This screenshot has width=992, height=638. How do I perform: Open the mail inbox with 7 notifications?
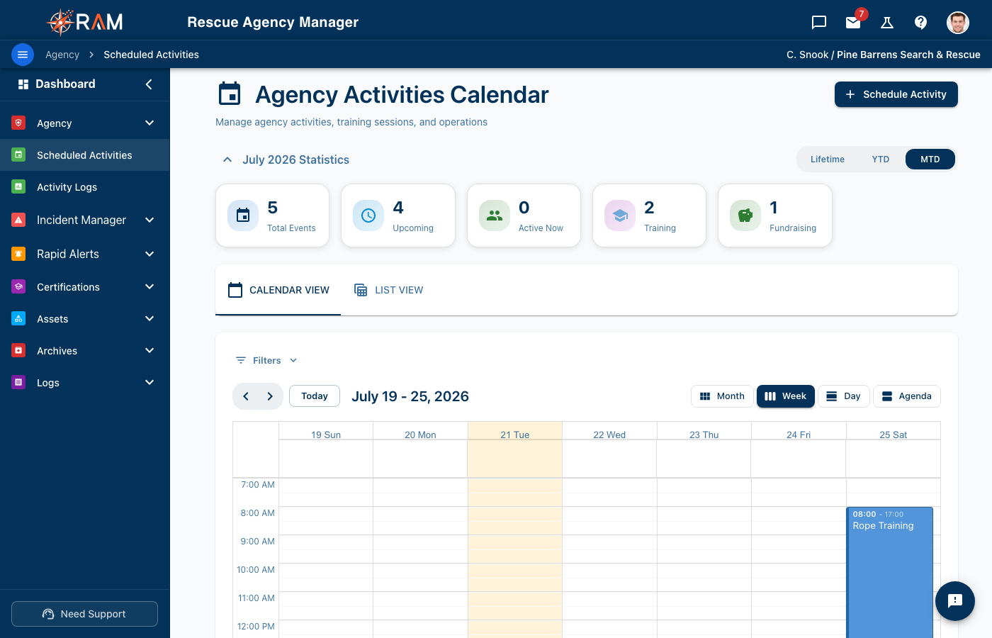[x=853, y=23]
